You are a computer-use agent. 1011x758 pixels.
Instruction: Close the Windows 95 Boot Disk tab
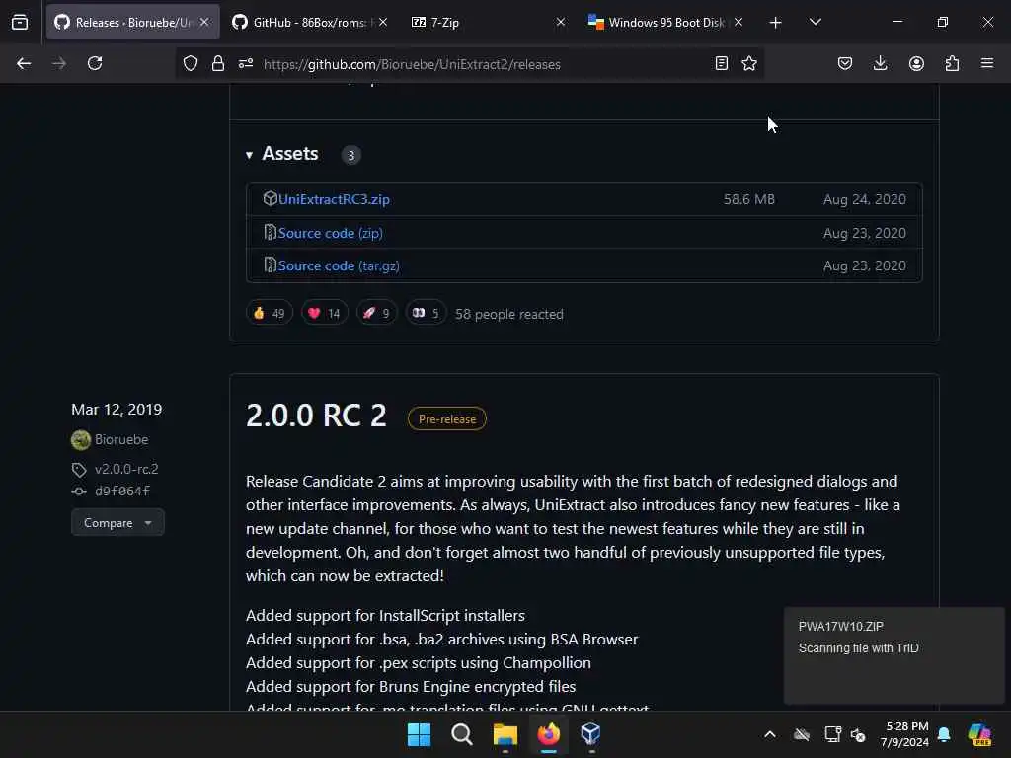(x=739, y=22)
